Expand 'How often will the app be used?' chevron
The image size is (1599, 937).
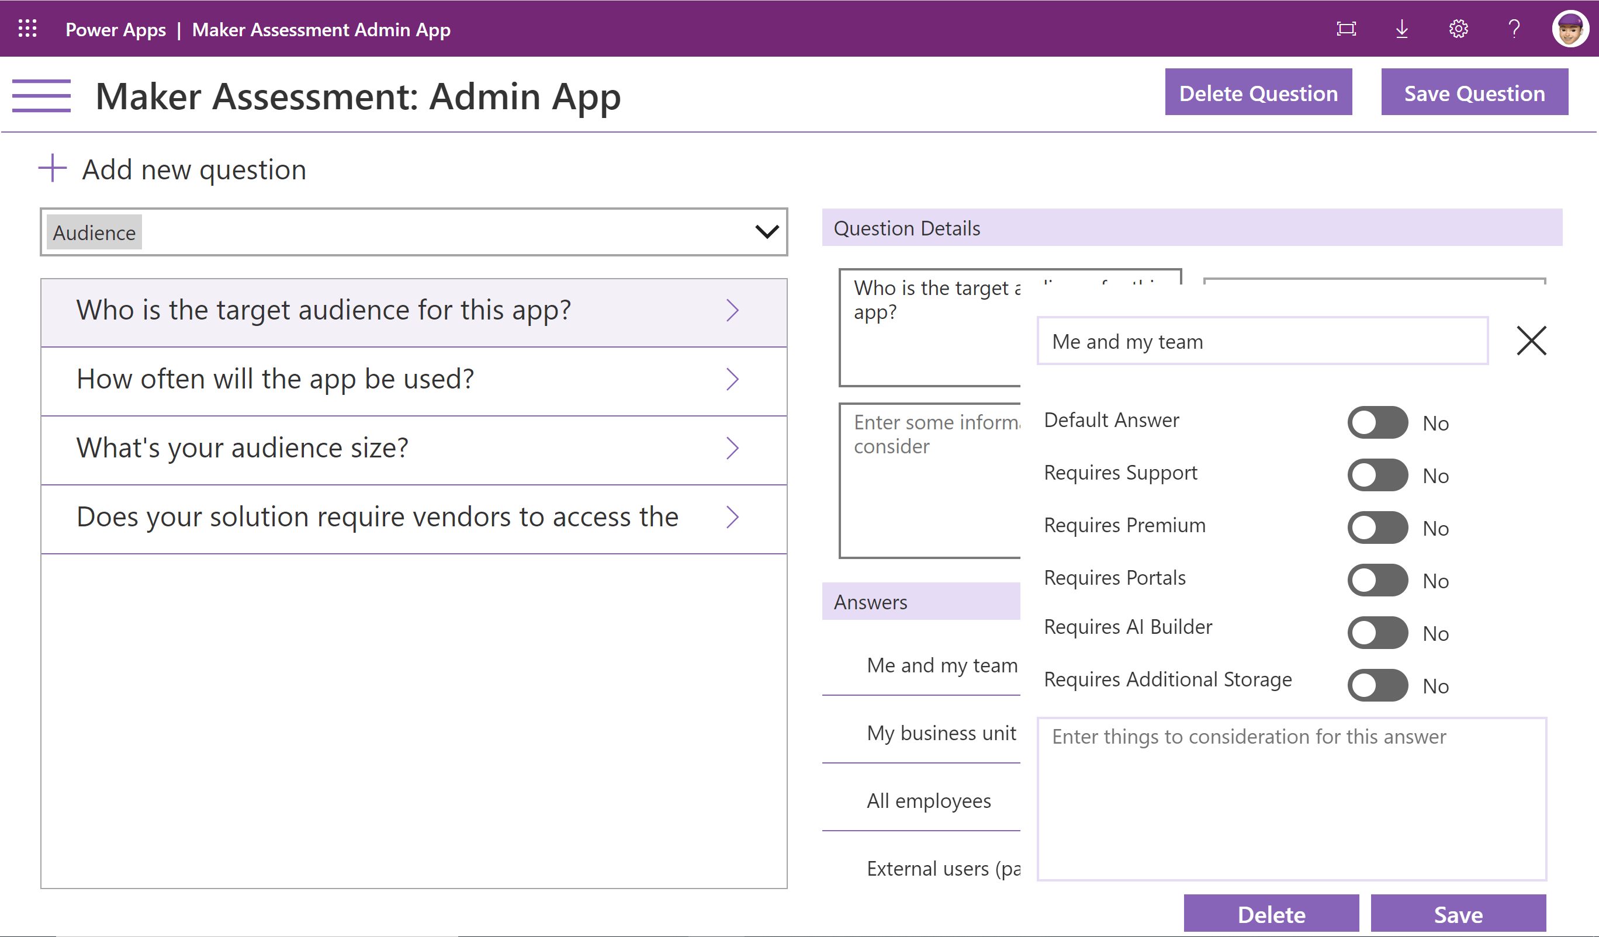click(x=732, y=379)
